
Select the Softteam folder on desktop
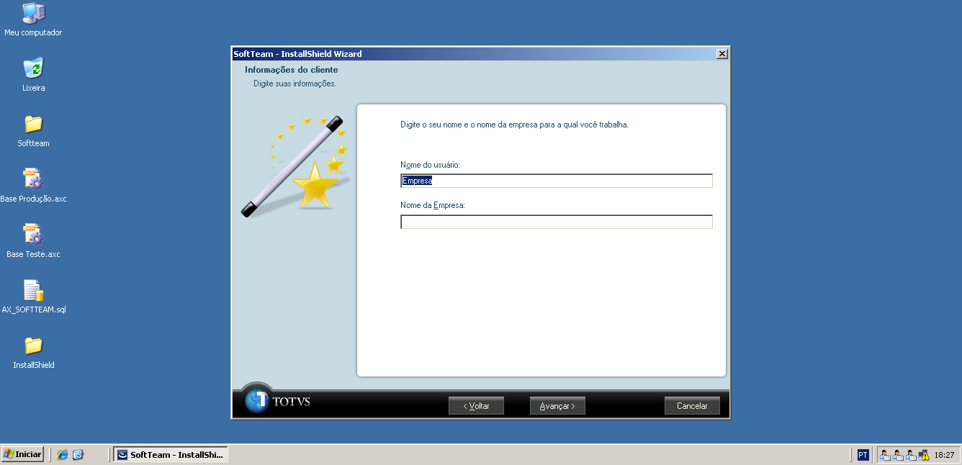[33, 130]
